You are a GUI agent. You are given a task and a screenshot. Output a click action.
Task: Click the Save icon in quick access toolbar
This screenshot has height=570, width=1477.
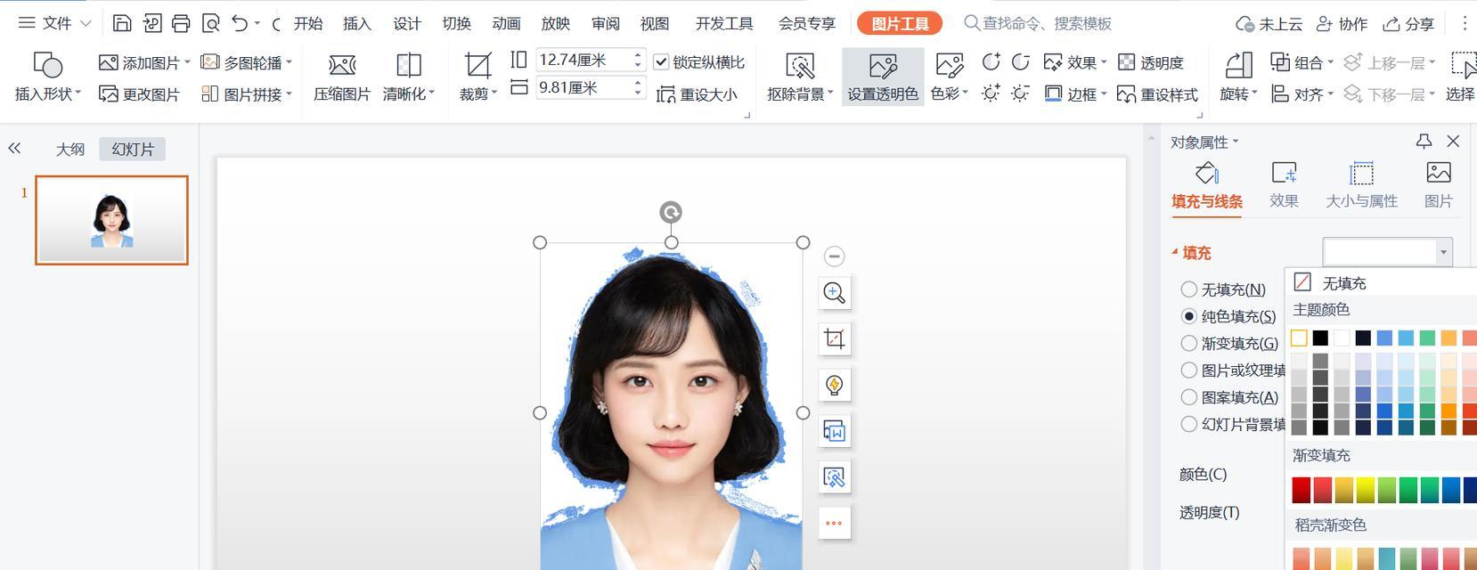122,23
